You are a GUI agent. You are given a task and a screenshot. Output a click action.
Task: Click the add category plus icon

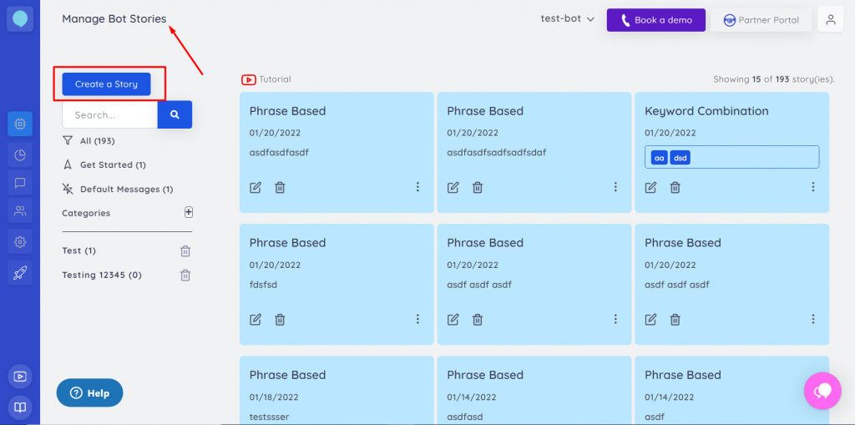click(189, 212)
